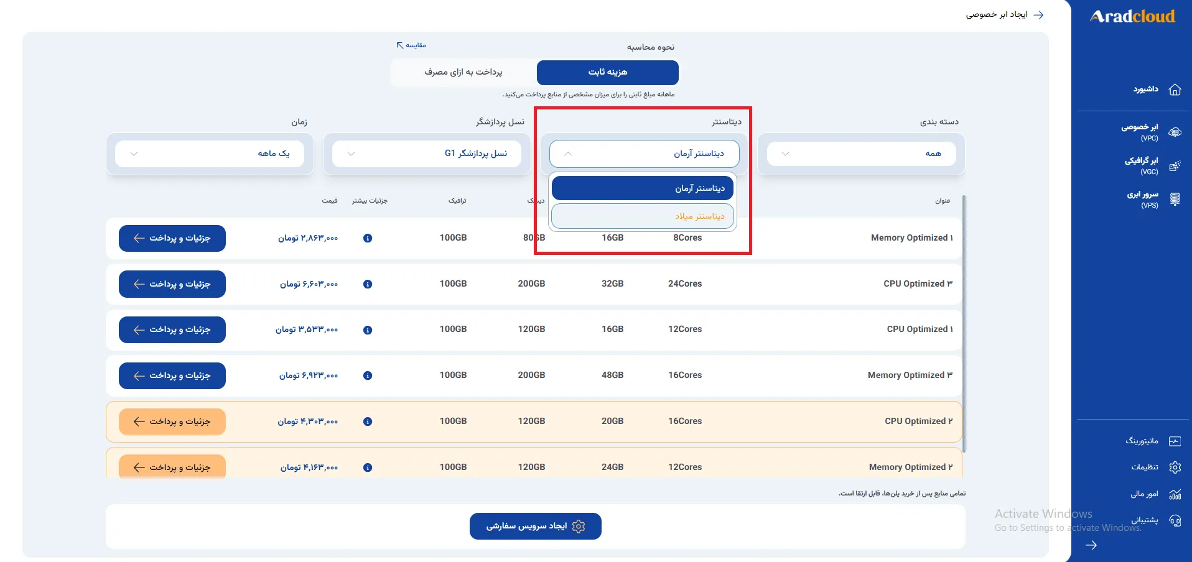Image resolution: width=1192 pixels, height=562 pixels.
Task: Click جزئیات و پرداخت for CPU Optimized ۱
Action: coord(172,329)
